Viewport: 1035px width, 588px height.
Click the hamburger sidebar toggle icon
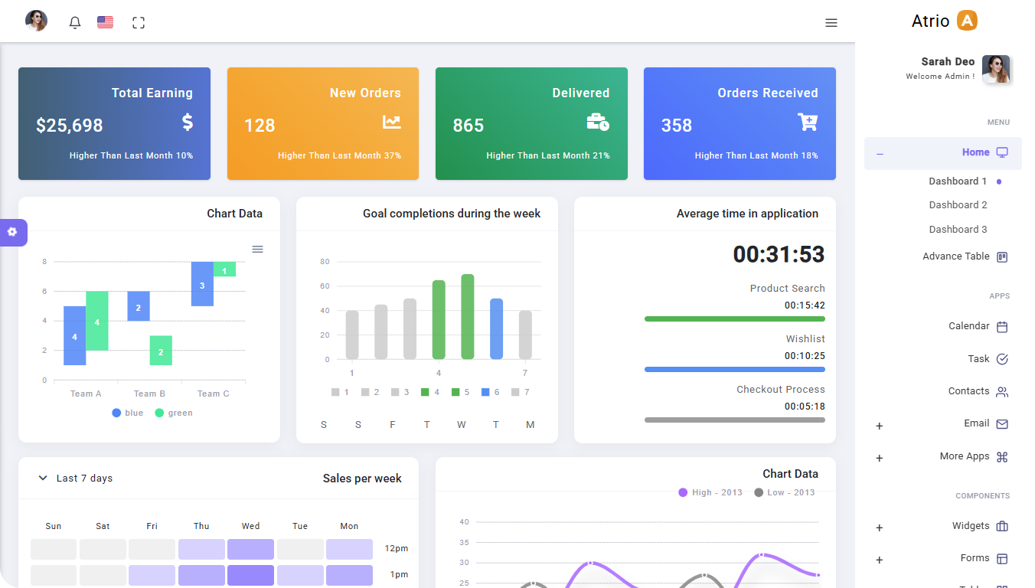coord(831,23)
